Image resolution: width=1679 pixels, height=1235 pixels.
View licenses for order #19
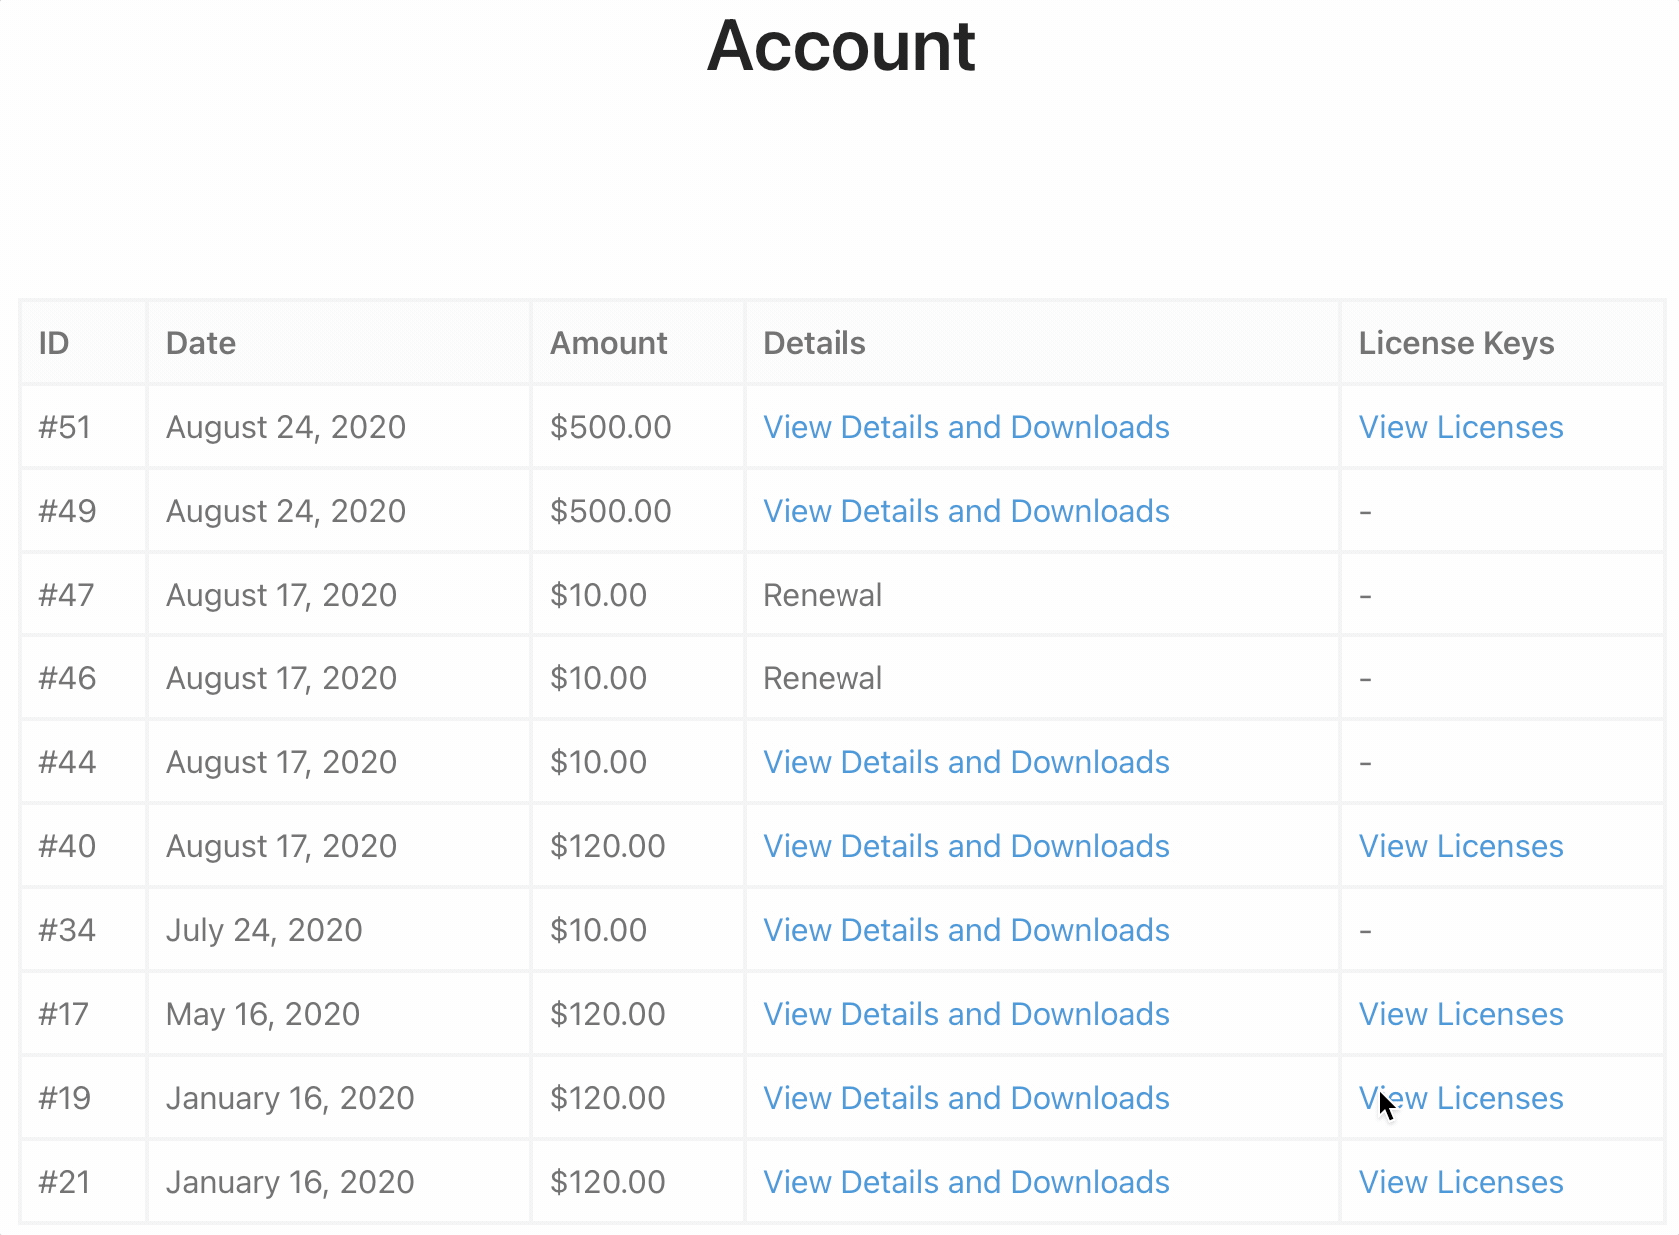[x=1460, y=1098]
